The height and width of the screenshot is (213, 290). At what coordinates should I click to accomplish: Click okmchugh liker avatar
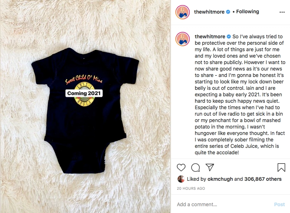(x=181, y=179)
